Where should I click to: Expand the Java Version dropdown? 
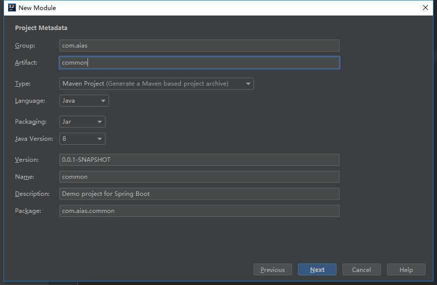pos(82,139)
